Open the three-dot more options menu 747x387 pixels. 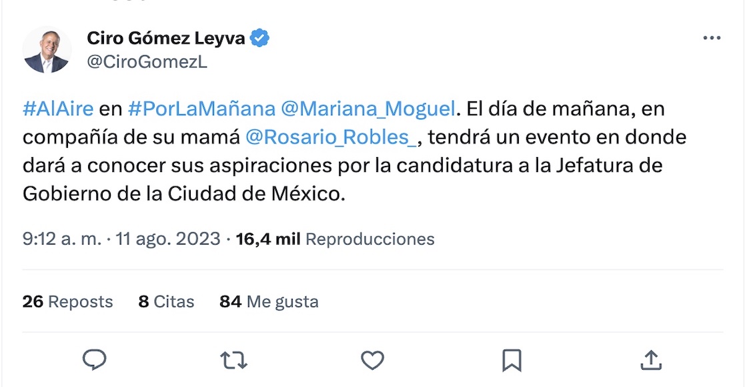point(712,39)
